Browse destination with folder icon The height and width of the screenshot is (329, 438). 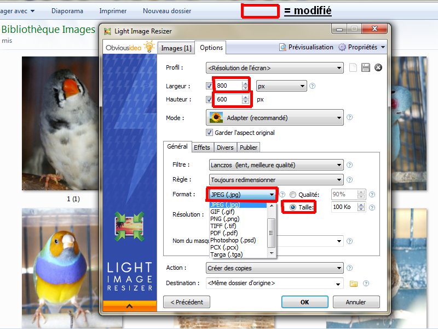point(354,283)
